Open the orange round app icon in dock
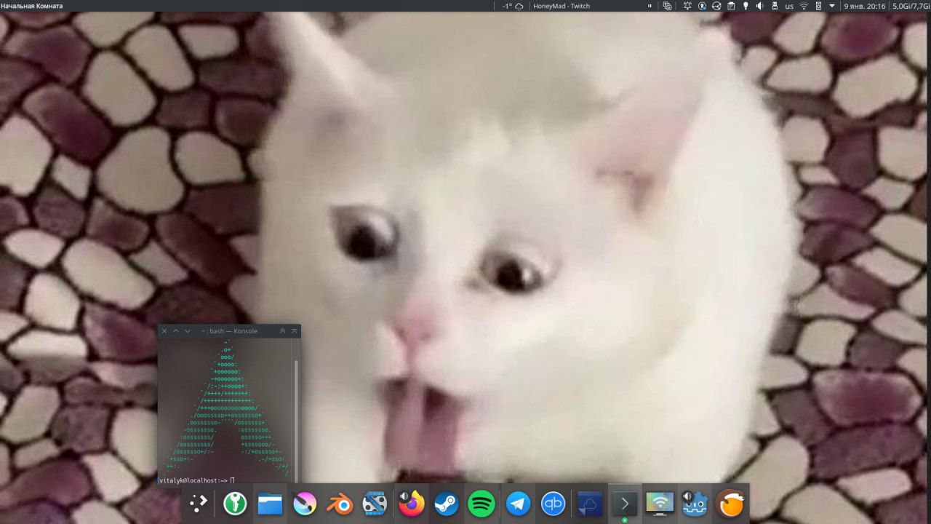This screenshot has width=931, height=524. point(731,503)
